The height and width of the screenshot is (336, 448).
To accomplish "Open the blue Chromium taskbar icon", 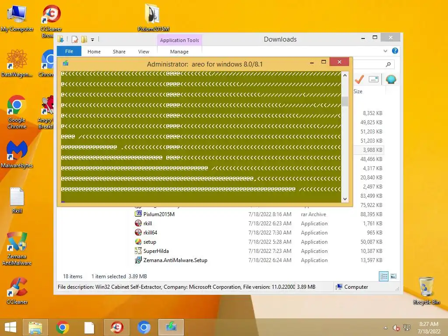I will point(143,327).
